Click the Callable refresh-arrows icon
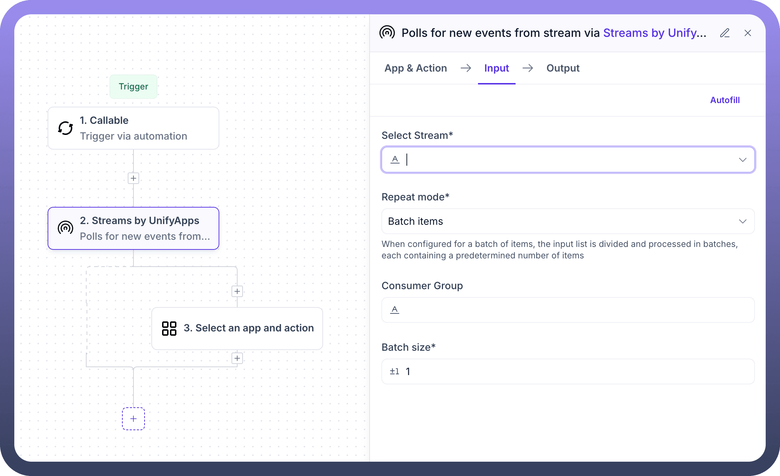780x476 pixels. point(65,128)
